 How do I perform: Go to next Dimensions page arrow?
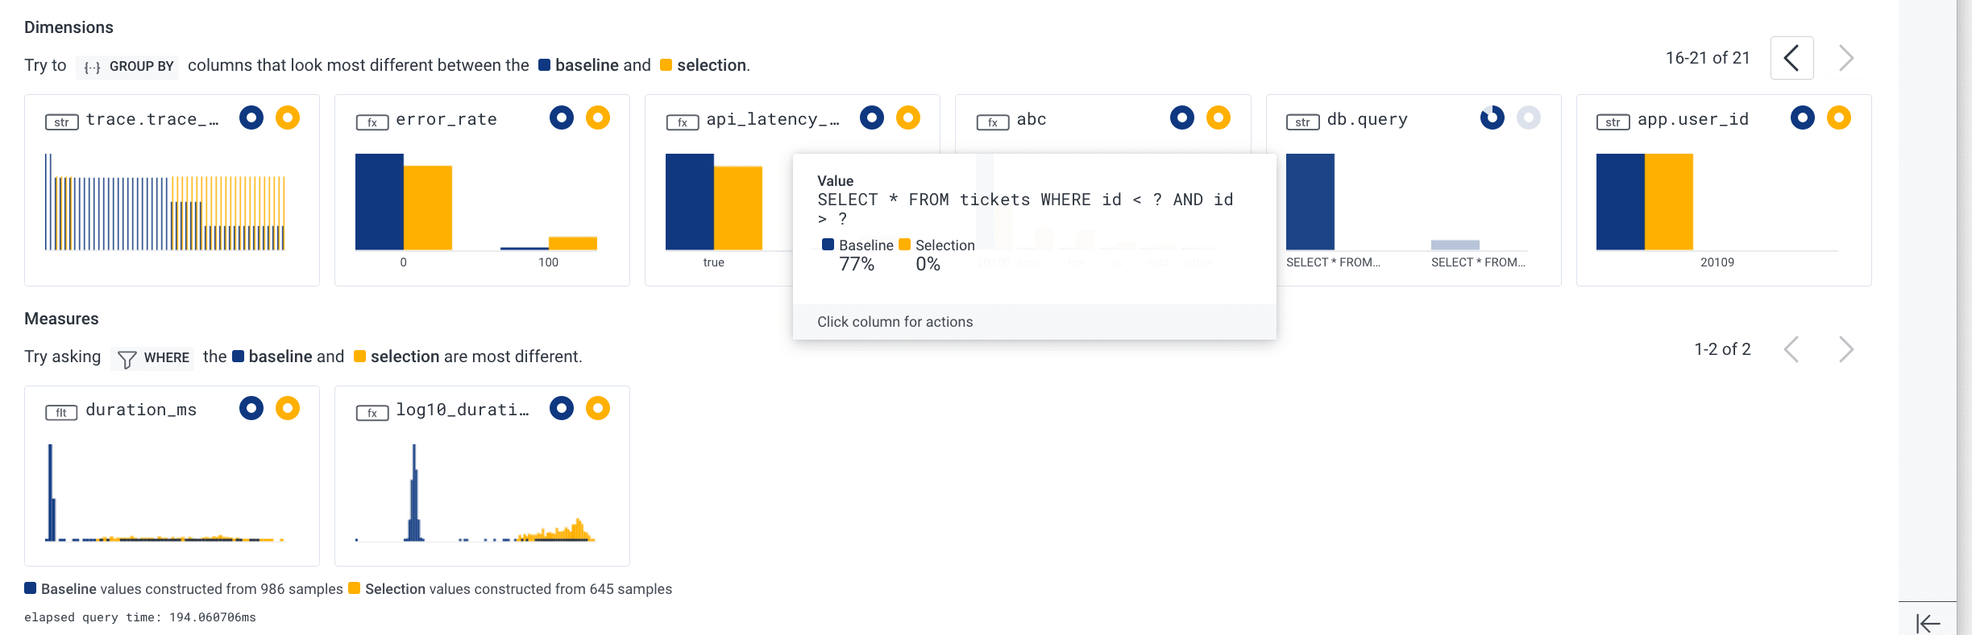tap(1846, 58)
